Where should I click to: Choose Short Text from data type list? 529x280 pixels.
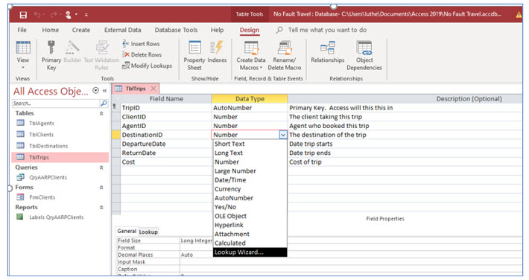[x=250, y=144]
